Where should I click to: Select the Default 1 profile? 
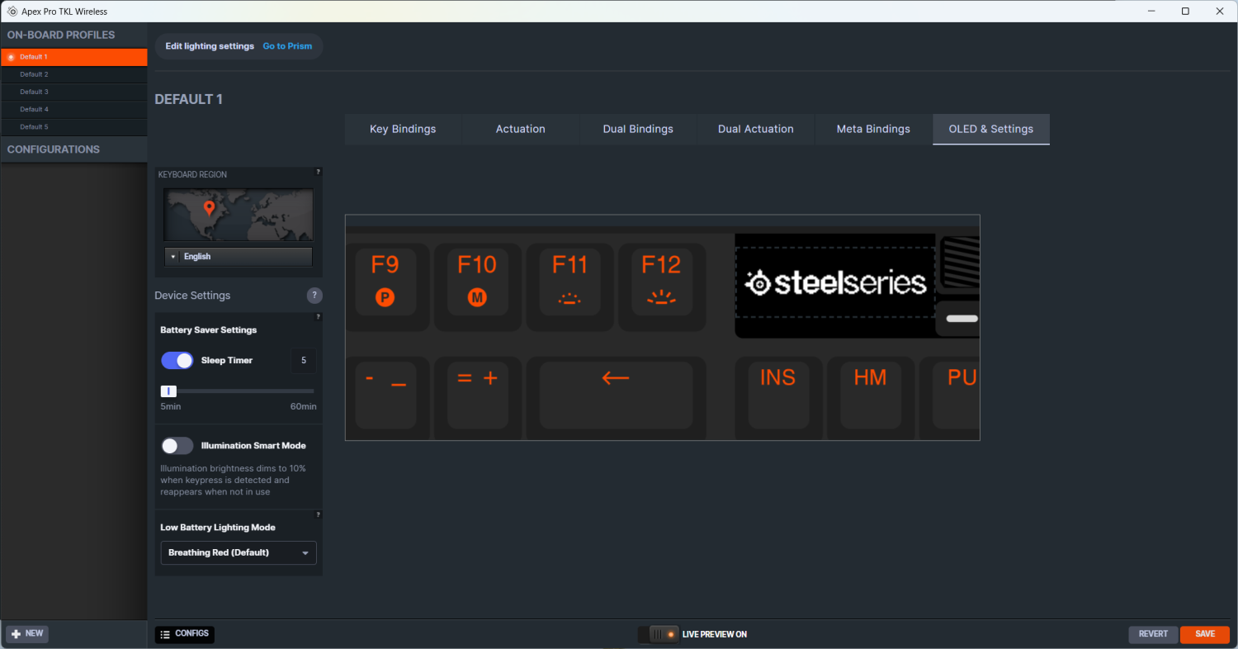click(74, 57)
